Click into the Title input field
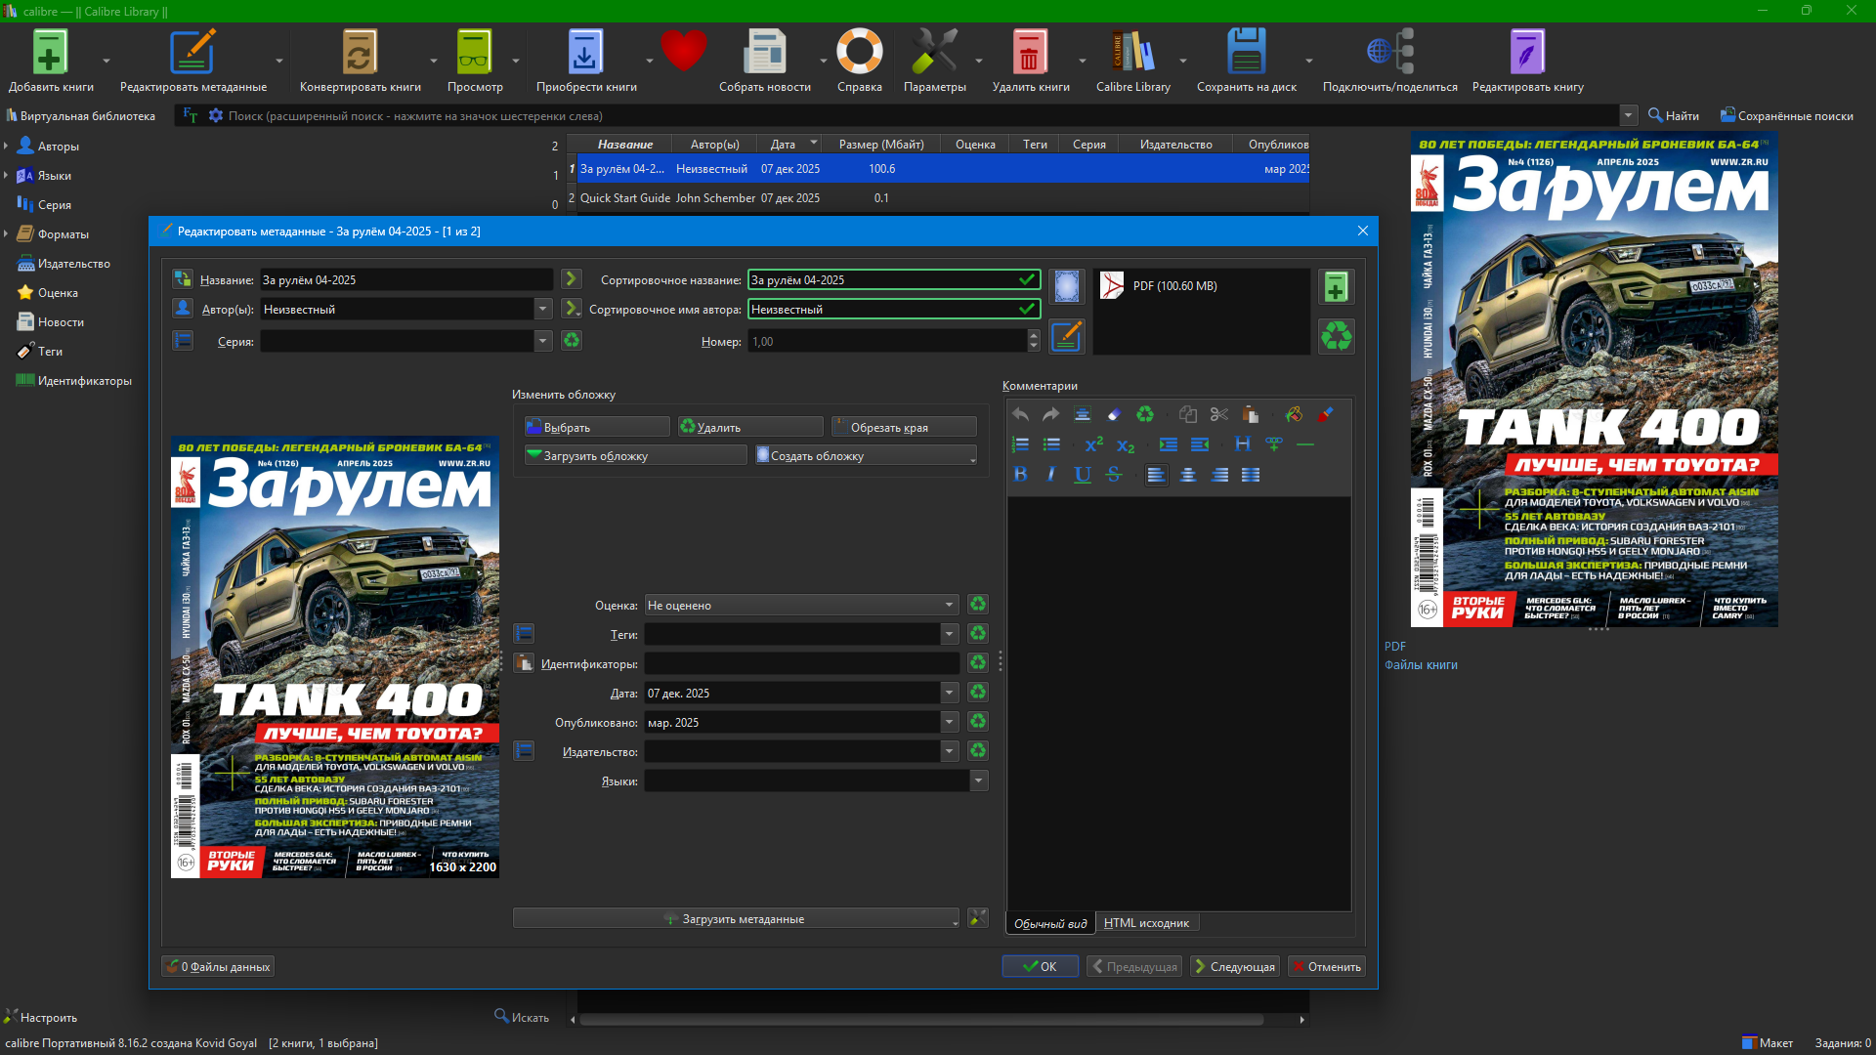 405,280
